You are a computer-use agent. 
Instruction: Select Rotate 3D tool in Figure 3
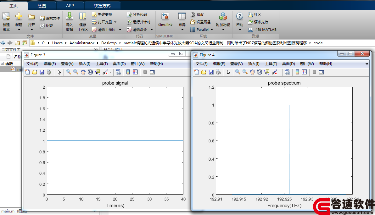[x=90, y=72]
